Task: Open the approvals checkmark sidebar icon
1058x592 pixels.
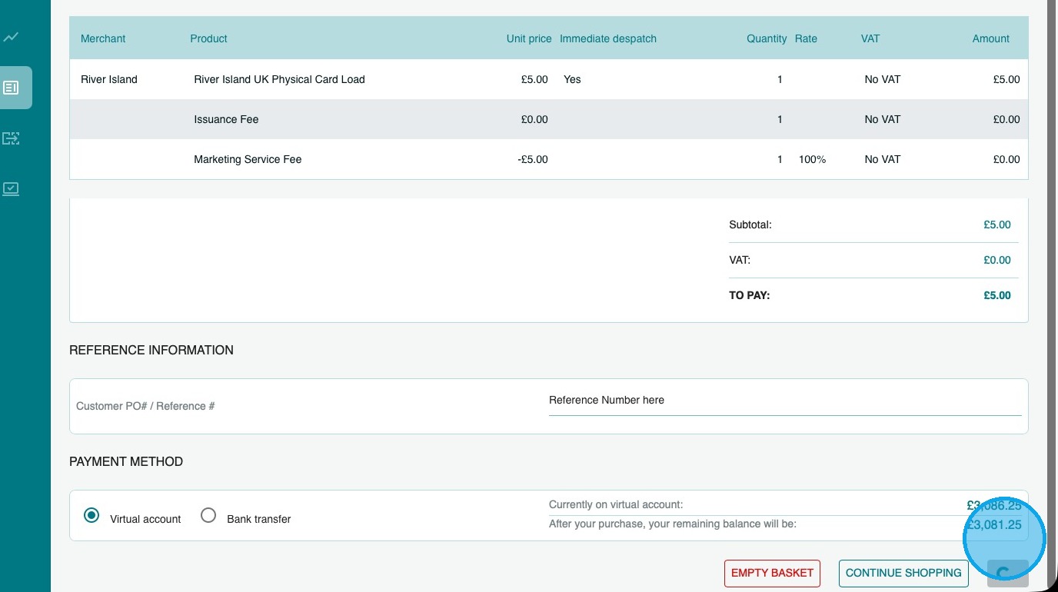Action: tap(11, 188)
